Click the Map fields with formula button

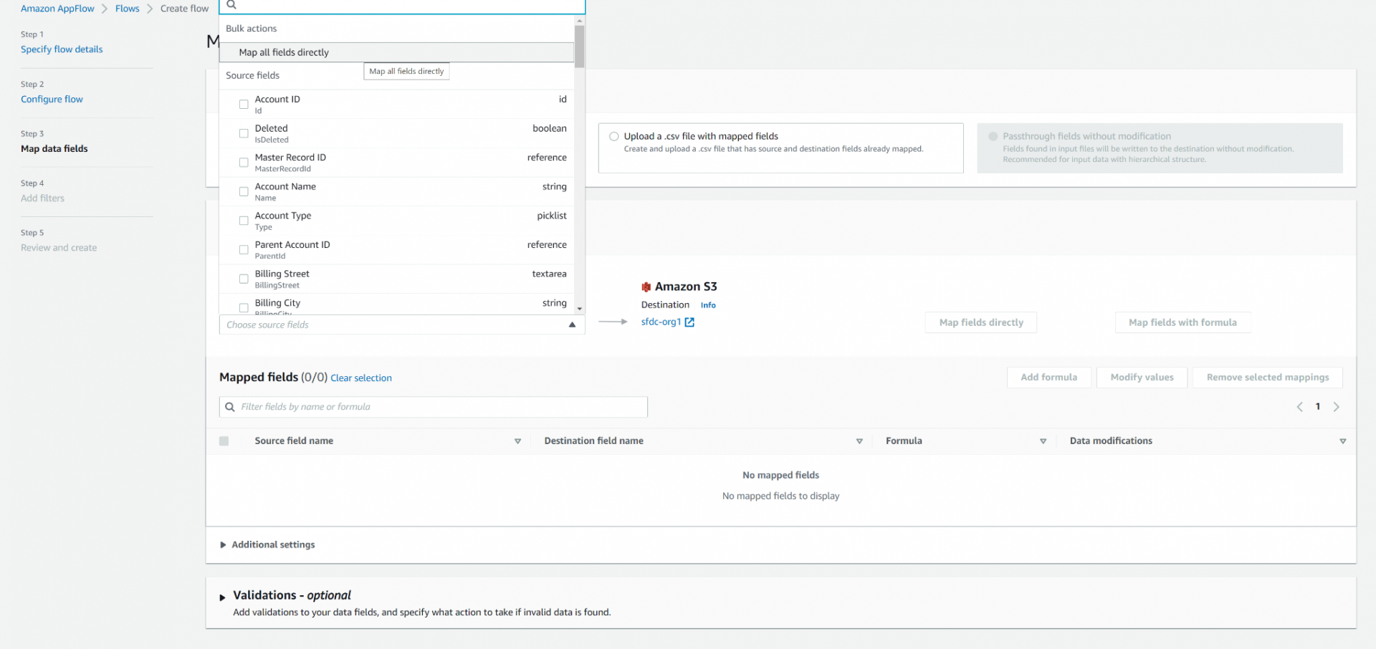[x=1182, y=322]
